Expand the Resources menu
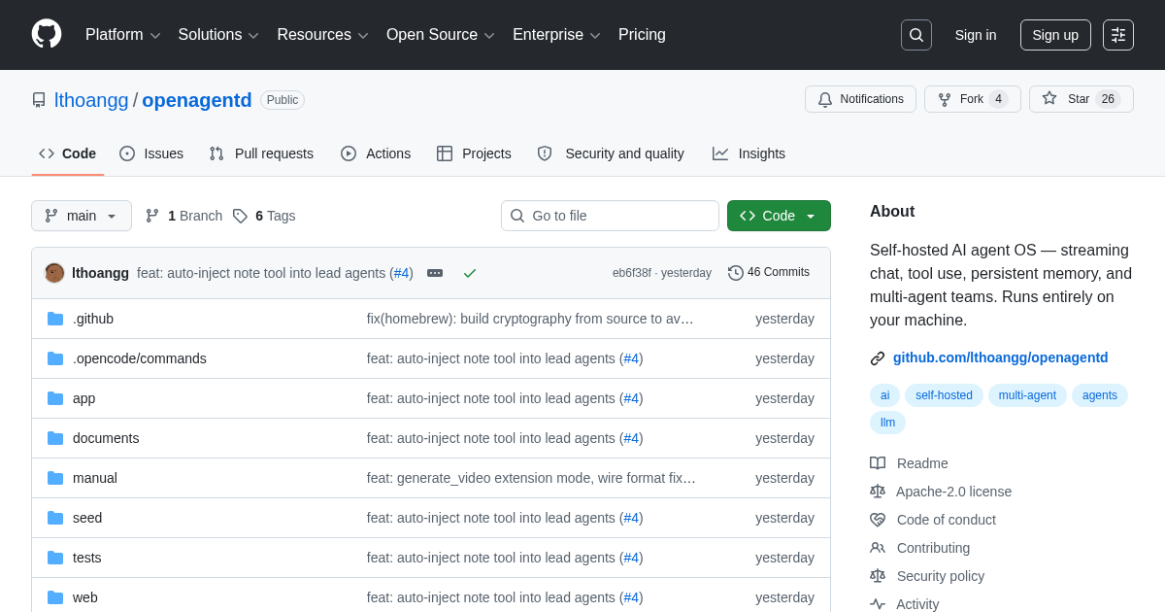 pyautogui.click(x=323, y=35)
